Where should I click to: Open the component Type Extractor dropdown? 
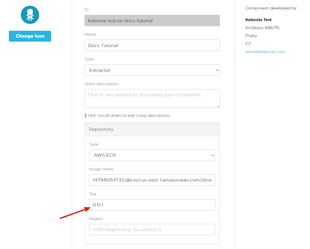coord(152,70)
